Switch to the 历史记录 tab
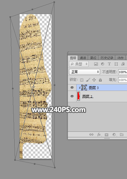127x179 pixels. click(x=107, y=58)
